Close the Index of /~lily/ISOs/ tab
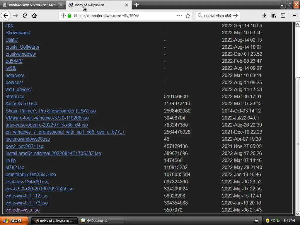Viewport: 300px width, 225px height. (x=127, y=5)
